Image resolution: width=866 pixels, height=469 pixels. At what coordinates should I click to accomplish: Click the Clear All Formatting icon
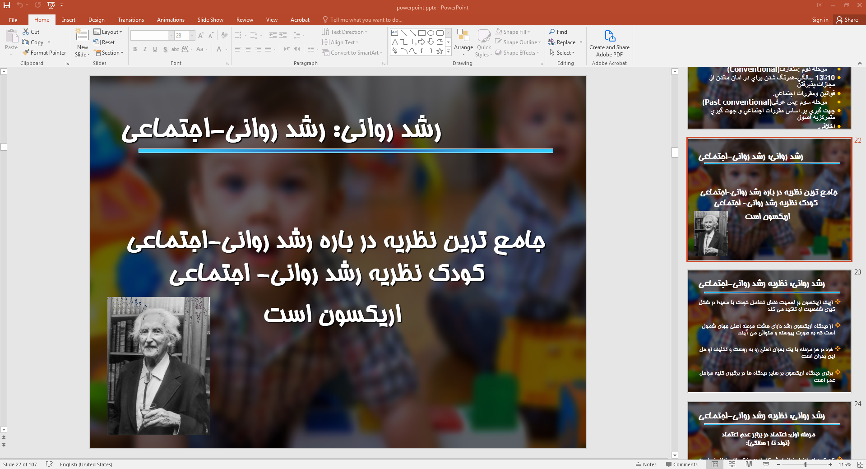pyautogui.click(x=224, y=35)
